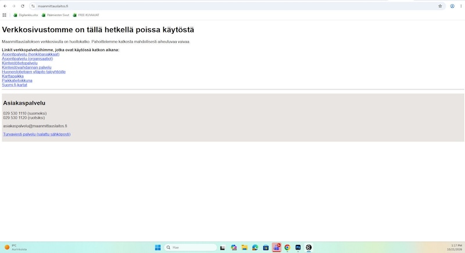Open Task View on the taskbar
Image resolution: width=465 pixels, height=253 pixels.
[x=223, y=247]
